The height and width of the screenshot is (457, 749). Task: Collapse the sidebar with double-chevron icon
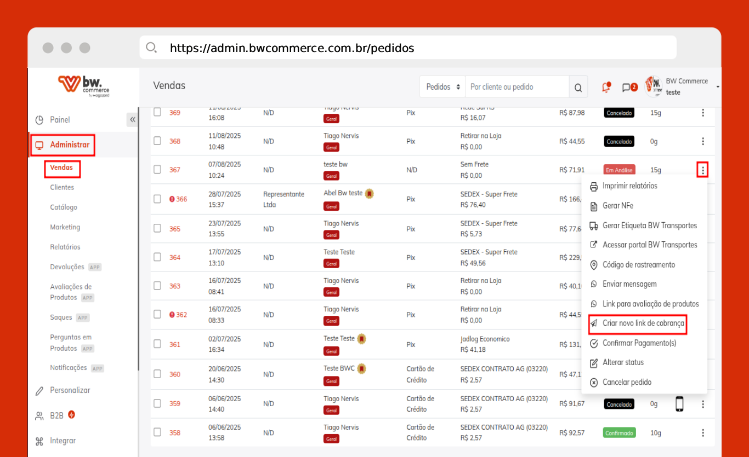(x=132, y=119)
